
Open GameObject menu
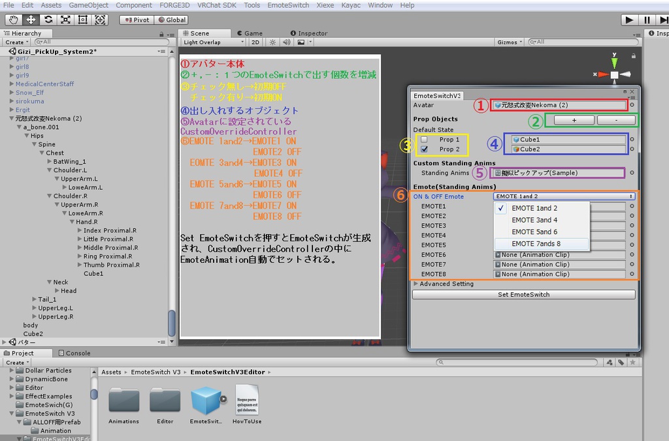pos(88,5)
